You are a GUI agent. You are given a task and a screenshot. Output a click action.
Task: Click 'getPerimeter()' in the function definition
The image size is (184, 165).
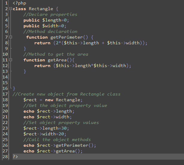(69, 37)
